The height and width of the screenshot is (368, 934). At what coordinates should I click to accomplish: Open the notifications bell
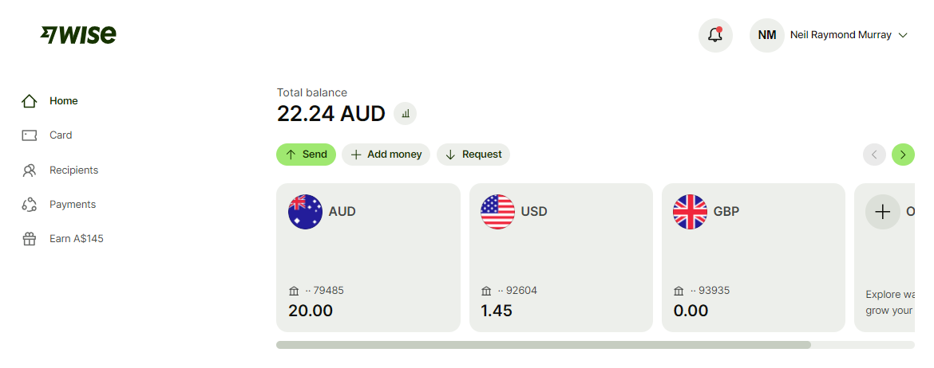click(x=715, y=35)
